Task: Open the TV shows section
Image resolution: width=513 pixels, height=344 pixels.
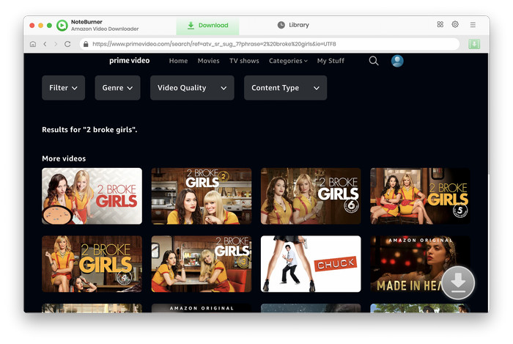Action: click(x=244, y=61)
